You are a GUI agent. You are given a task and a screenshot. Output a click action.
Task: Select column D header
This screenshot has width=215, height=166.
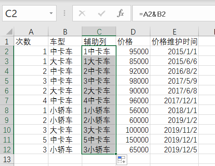133,32
